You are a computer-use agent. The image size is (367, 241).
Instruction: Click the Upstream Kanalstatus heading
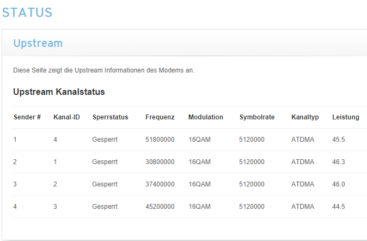[59, 92]
